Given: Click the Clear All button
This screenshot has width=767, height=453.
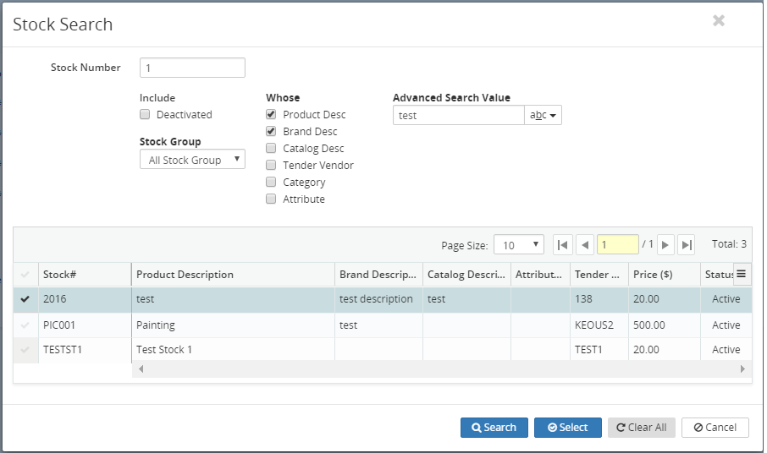Looking at the screenshot, I should pyautogui.click(x=641, y=428).
